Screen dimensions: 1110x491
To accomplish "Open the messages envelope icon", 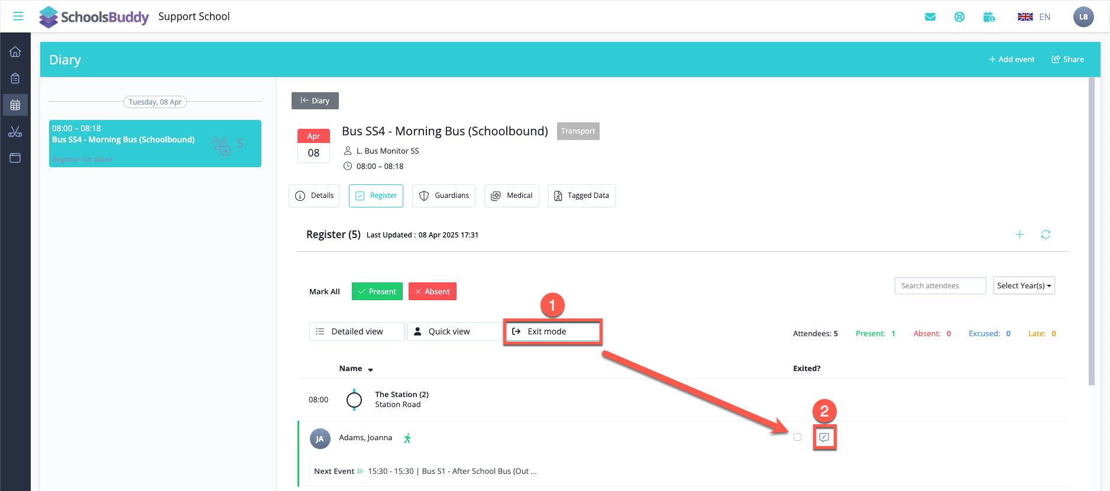I will point(930,17).
